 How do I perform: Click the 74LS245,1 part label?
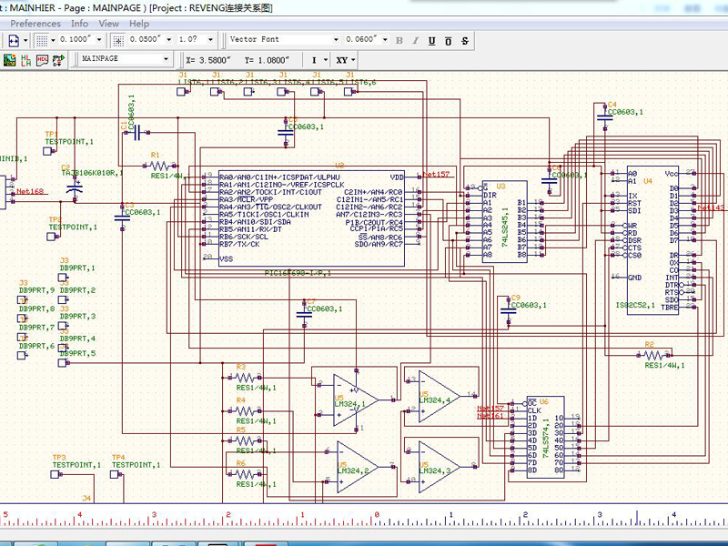tap(505, 227)
